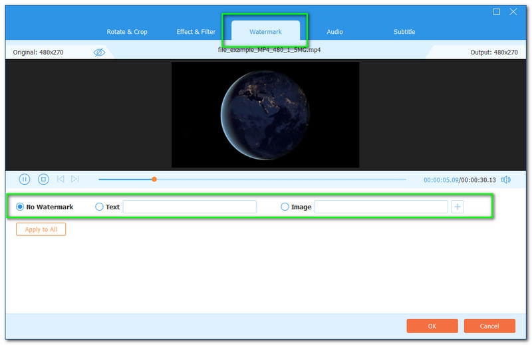Click the plus icon to add image
This screenshot has height=345, width=532.
[x=458, y=207]
